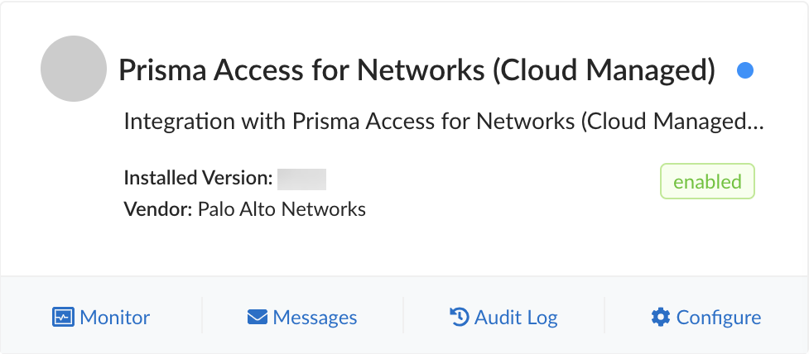809x354 pixels.
Task: Click the Monitor chart icon
Action: 63,317
